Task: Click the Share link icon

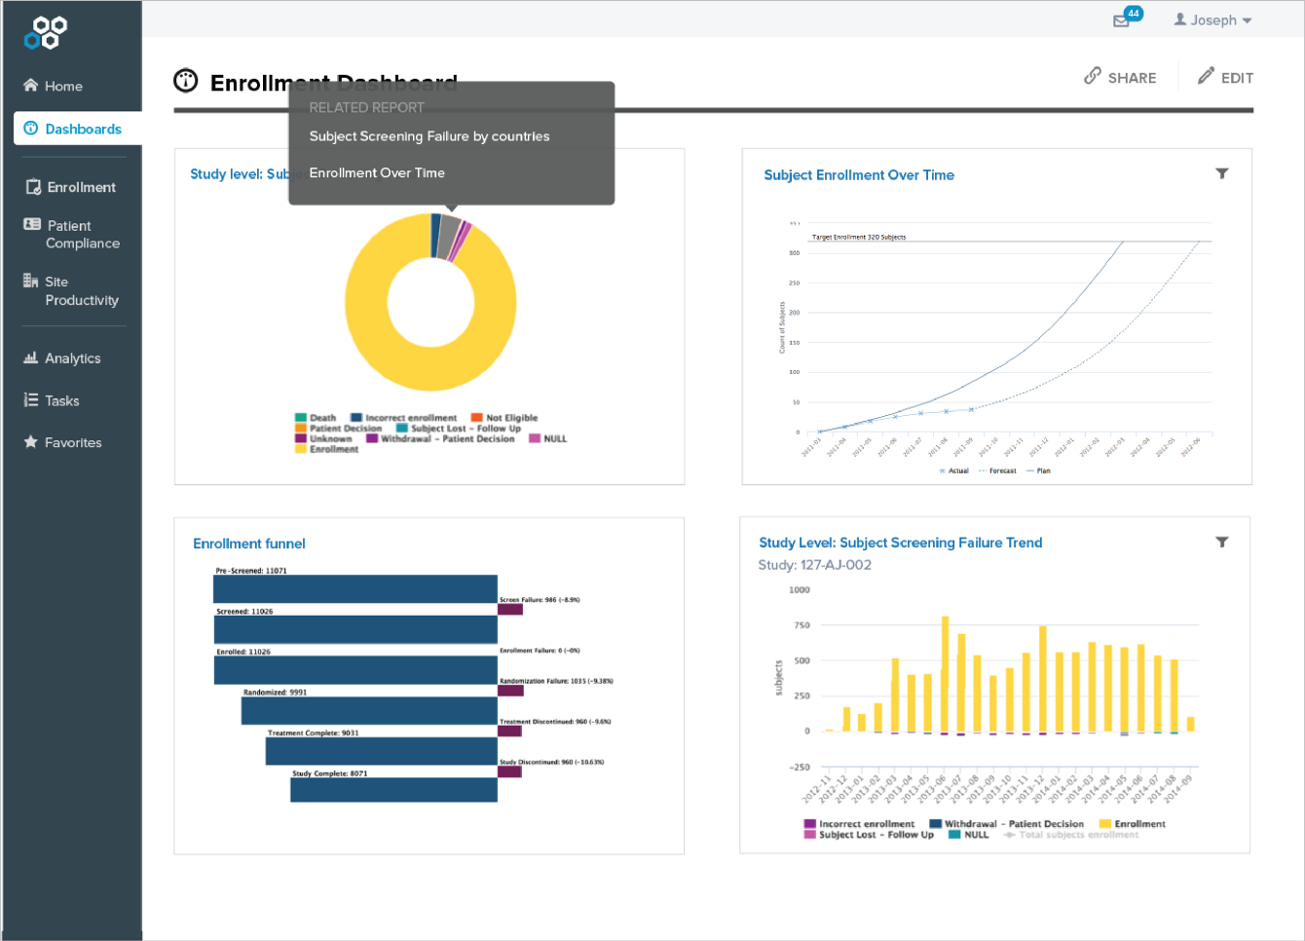Action: (x=1093, y=76)
